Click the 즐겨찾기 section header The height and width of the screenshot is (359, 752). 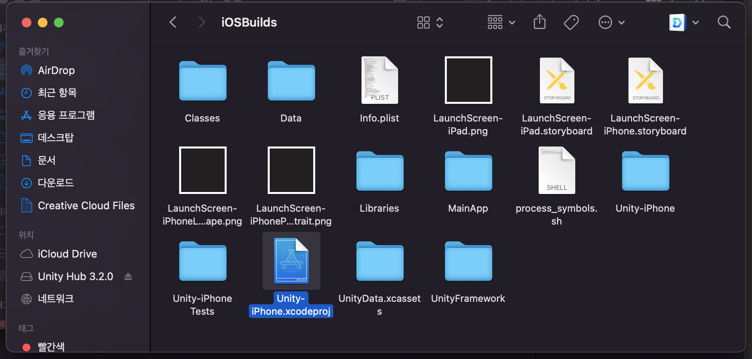click(x=34, y=51)
